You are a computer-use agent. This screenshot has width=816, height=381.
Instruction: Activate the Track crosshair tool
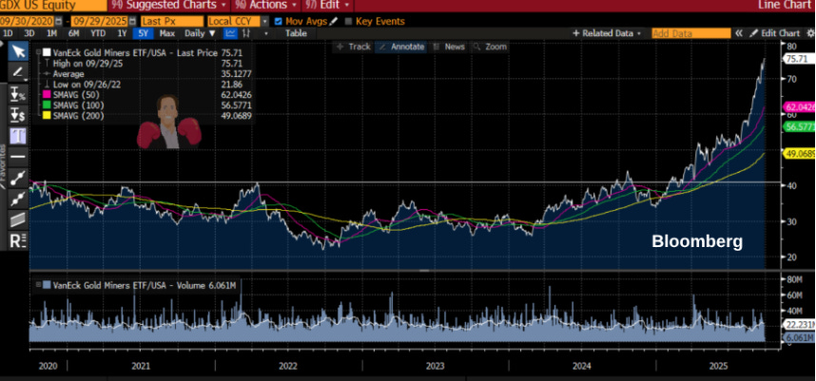pos(354,47)
